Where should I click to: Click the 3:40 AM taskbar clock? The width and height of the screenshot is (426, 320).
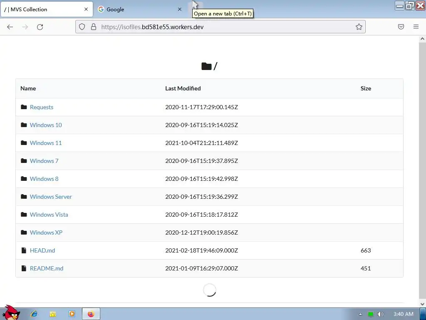404,314
